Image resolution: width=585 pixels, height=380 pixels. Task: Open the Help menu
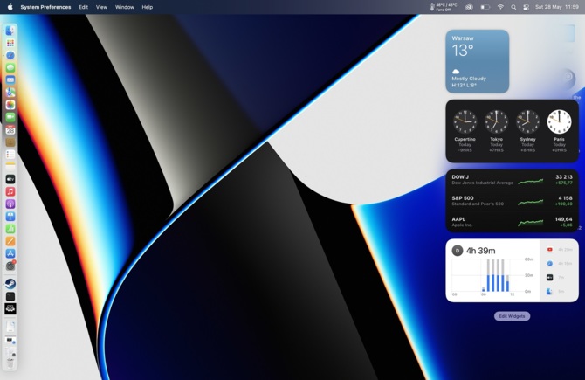pos(148,7)
